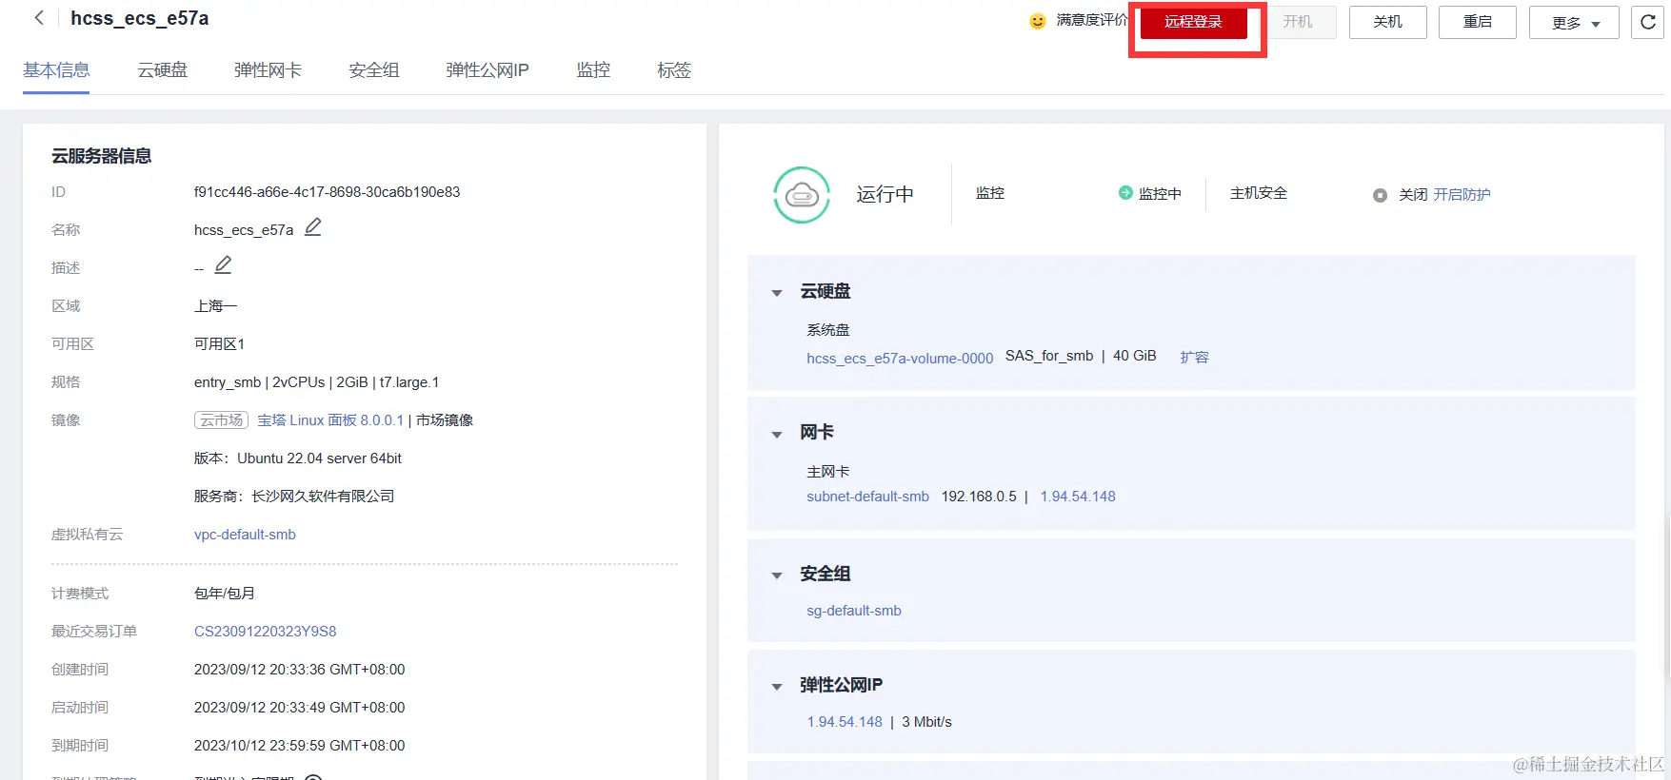Open the 标签 tab
This screenshot has width=1671, height=780.
point(674,70)
